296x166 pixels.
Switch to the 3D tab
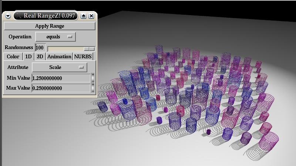tap(40, 56)
